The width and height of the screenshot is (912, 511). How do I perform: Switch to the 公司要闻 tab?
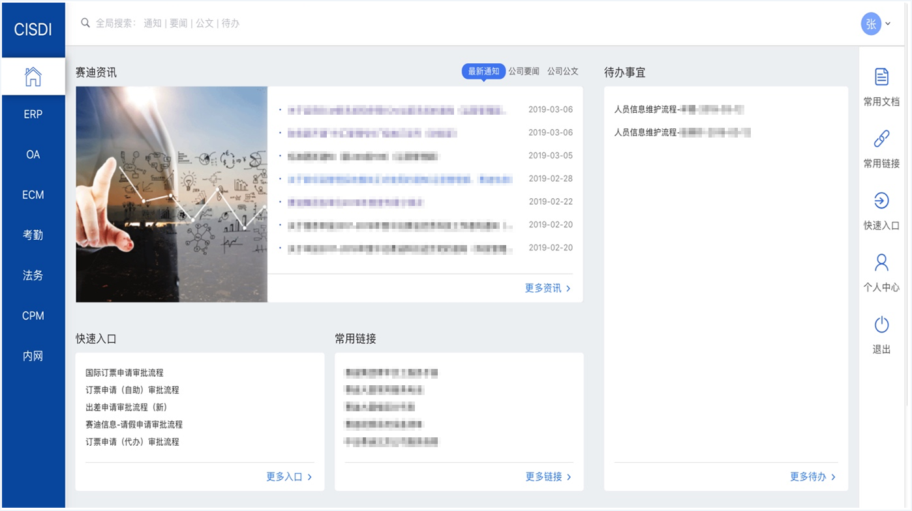[x=524, y=71]
